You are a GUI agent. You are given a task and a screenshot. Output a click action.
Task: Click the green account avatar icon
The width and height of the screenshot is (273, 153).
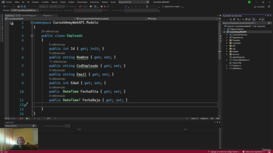coord(249,2)
